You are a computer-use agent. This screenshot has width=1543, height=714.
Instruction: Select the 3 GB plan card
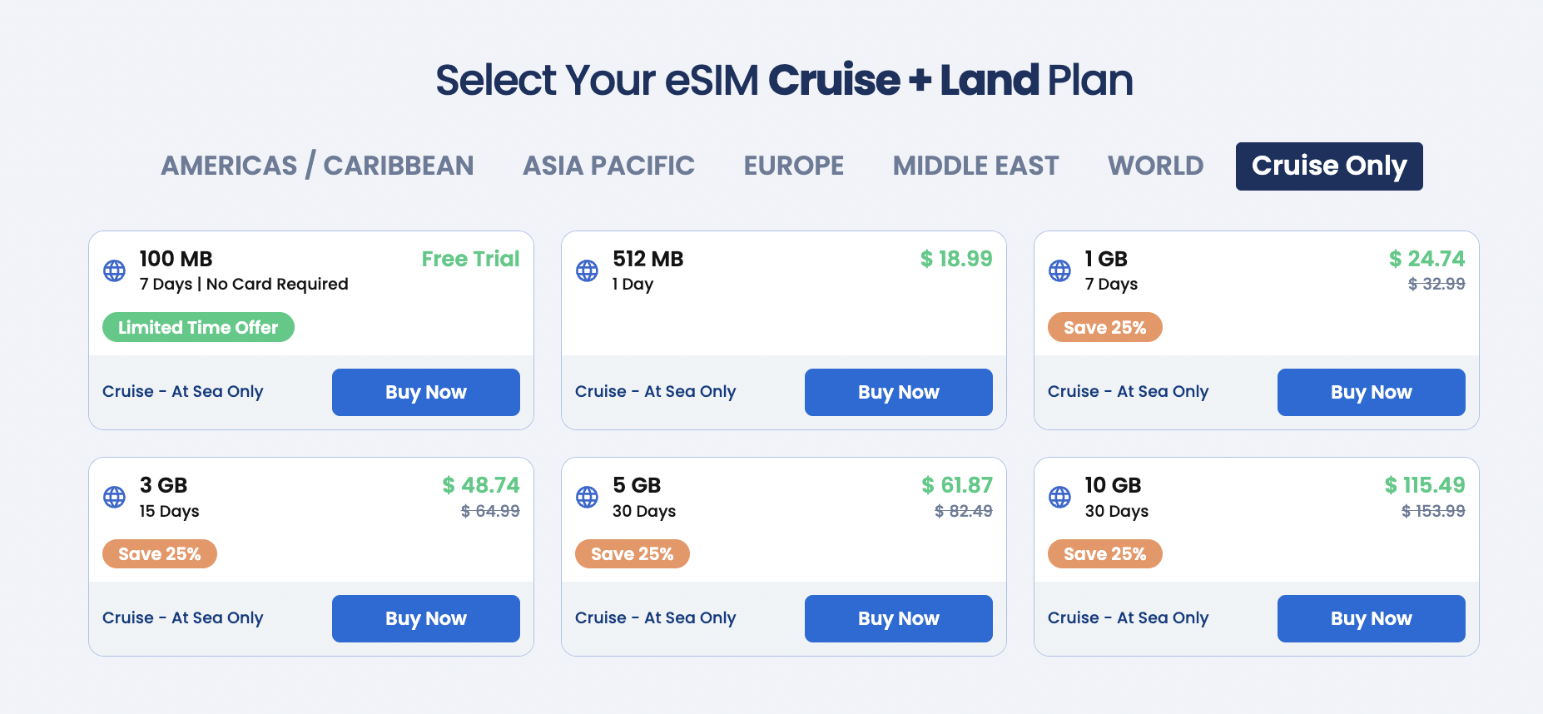click(x=310, y=557)
